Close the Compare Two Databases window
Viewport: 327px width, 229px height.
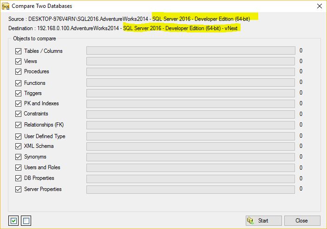pyautogui.click(x=319, y=6)
